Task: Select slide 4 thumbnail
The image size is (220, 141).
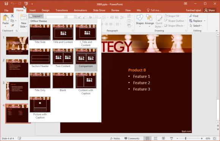Action: click(17, 113)
